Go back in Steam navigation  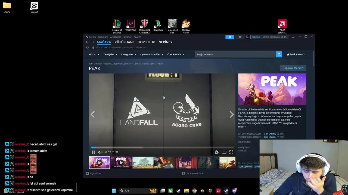pos(87,42)
